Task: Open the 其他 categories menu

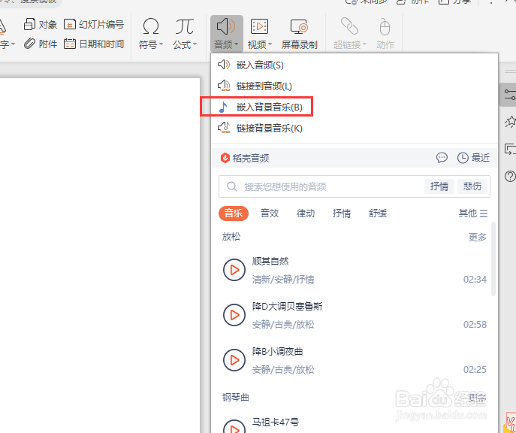Action: (473, 213)
